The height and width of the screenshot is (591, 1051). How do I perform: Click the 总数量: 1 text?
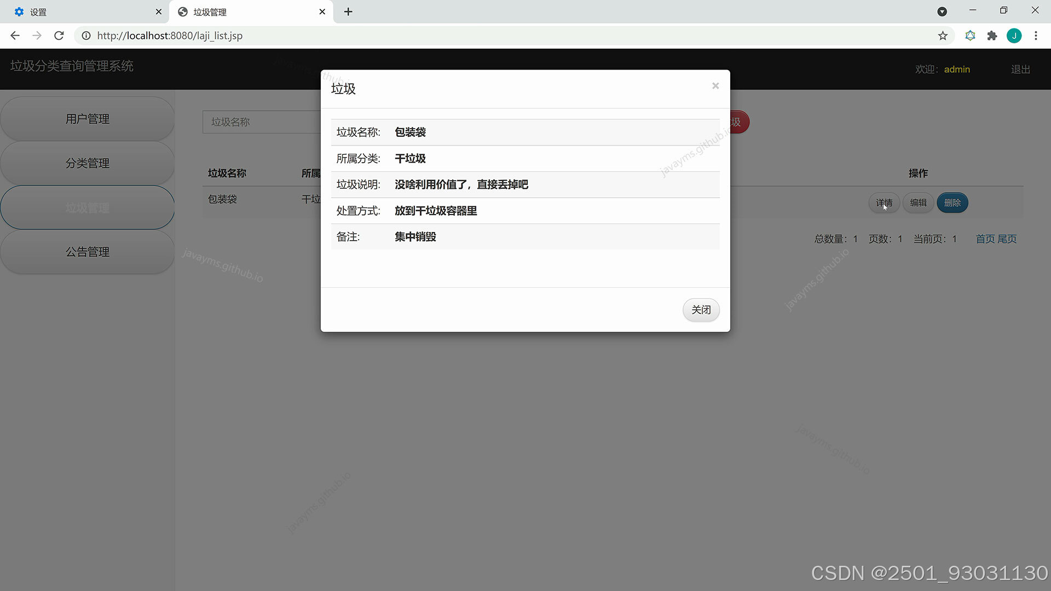tap(836, 239)
